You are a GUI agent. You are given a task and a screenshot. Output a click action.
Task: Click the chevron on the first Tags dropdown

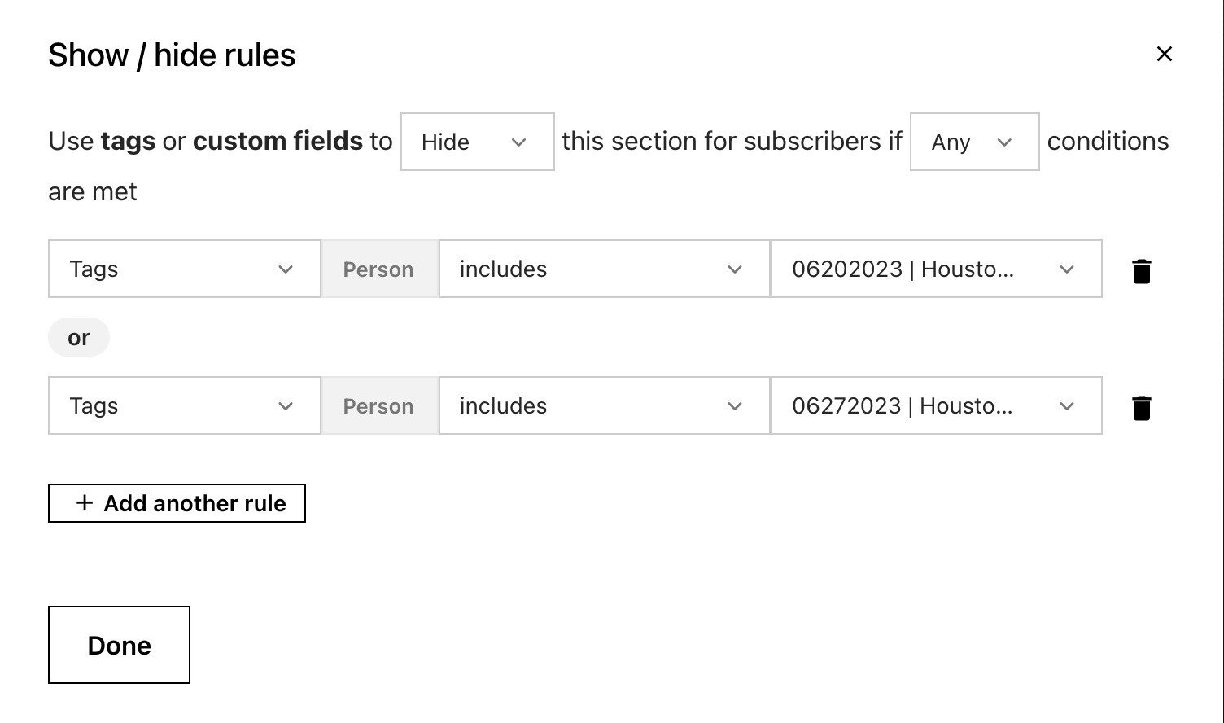(x=285, y=269)
